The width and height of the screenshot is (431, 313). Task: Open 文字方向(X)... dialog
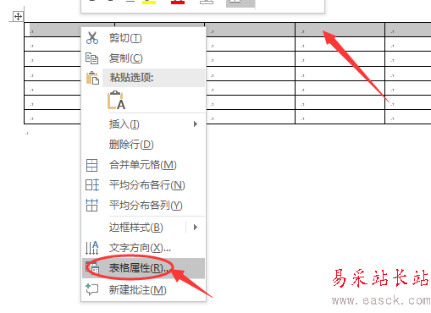pos(143,248)
